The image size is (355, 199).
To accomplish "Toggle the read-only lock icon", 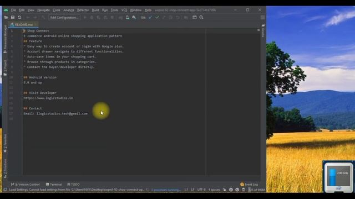I will click(x=224, y=190).
